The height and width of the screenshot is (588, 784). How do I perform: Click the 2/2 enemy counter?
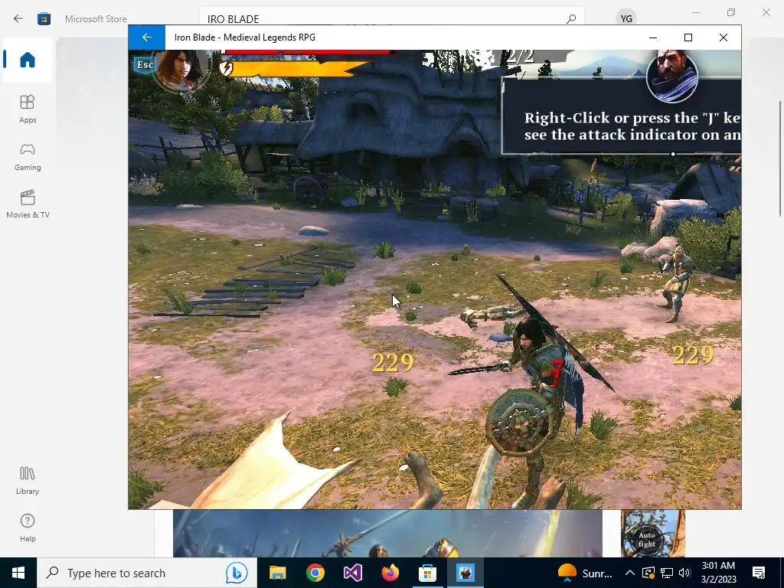(x=520, y=56)
